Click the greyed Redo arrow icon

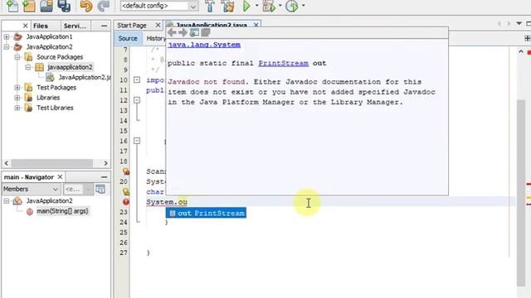(103, 6)
